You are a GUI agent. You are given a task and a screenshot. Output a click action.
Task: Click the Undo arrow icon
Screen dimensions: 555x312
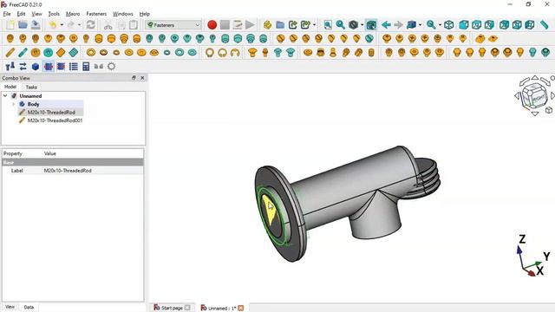(x=53, y=25)
